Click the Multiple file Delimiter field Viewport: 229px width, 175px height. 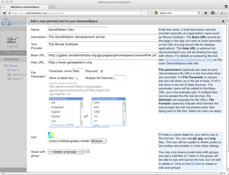click(120, 78)
